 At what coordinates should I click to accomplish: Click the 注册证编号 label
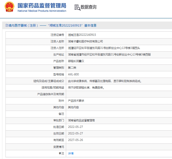(x=57, y=35)
